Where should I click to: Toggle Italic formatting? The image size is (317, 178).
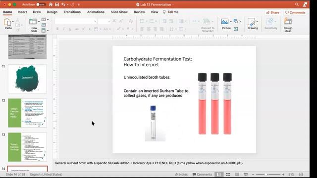click(x=64, y=29)
